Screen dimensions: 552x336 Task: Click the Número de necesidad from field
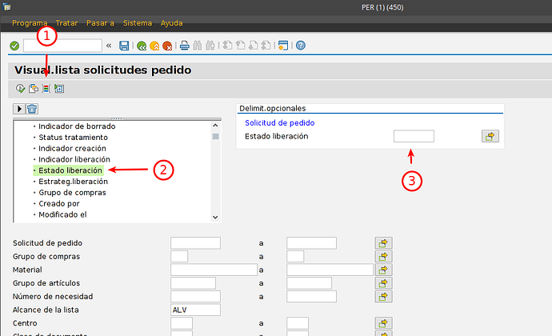coord(195,297)
